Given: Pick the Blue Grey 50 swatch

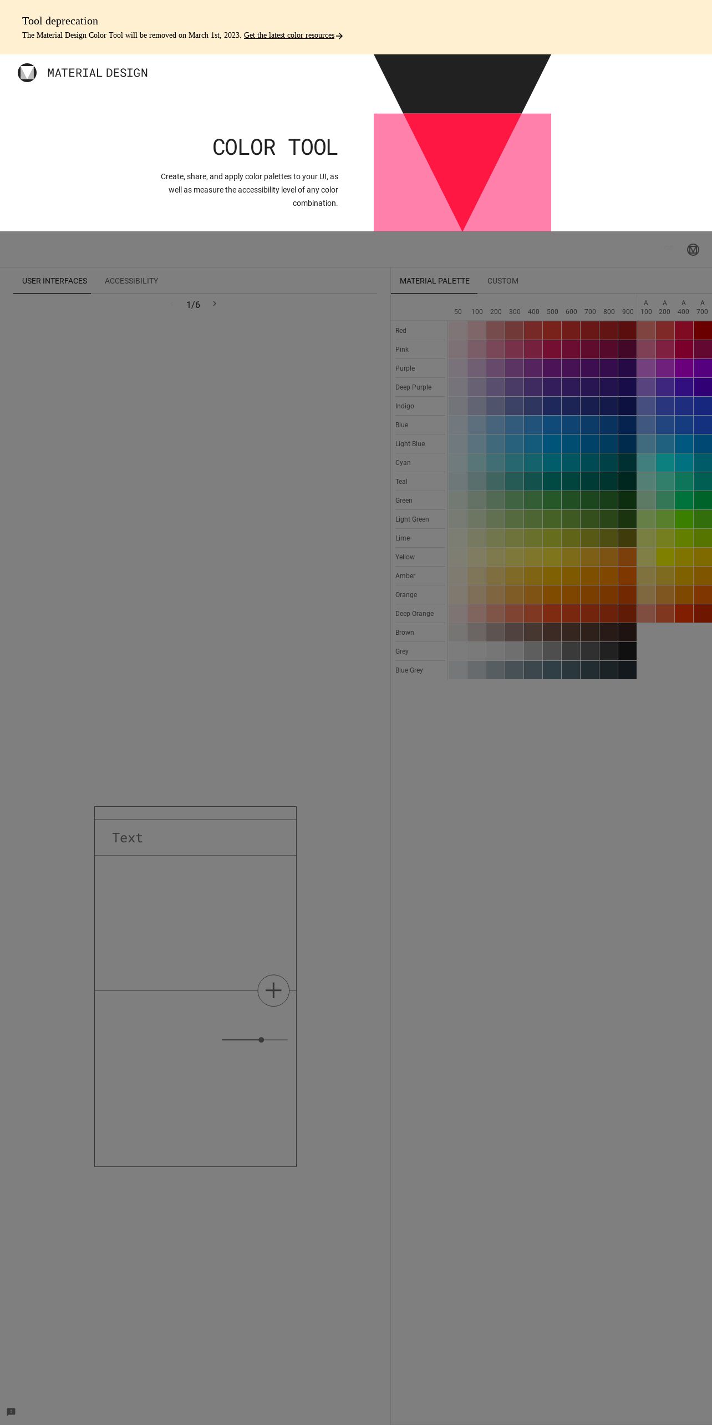Looking at the screenshot, I should [457, 670].
